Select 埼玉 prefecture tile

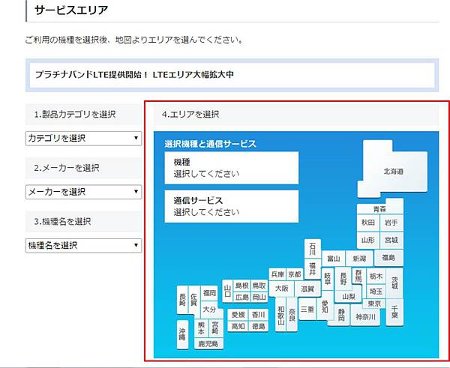[376, 292]
